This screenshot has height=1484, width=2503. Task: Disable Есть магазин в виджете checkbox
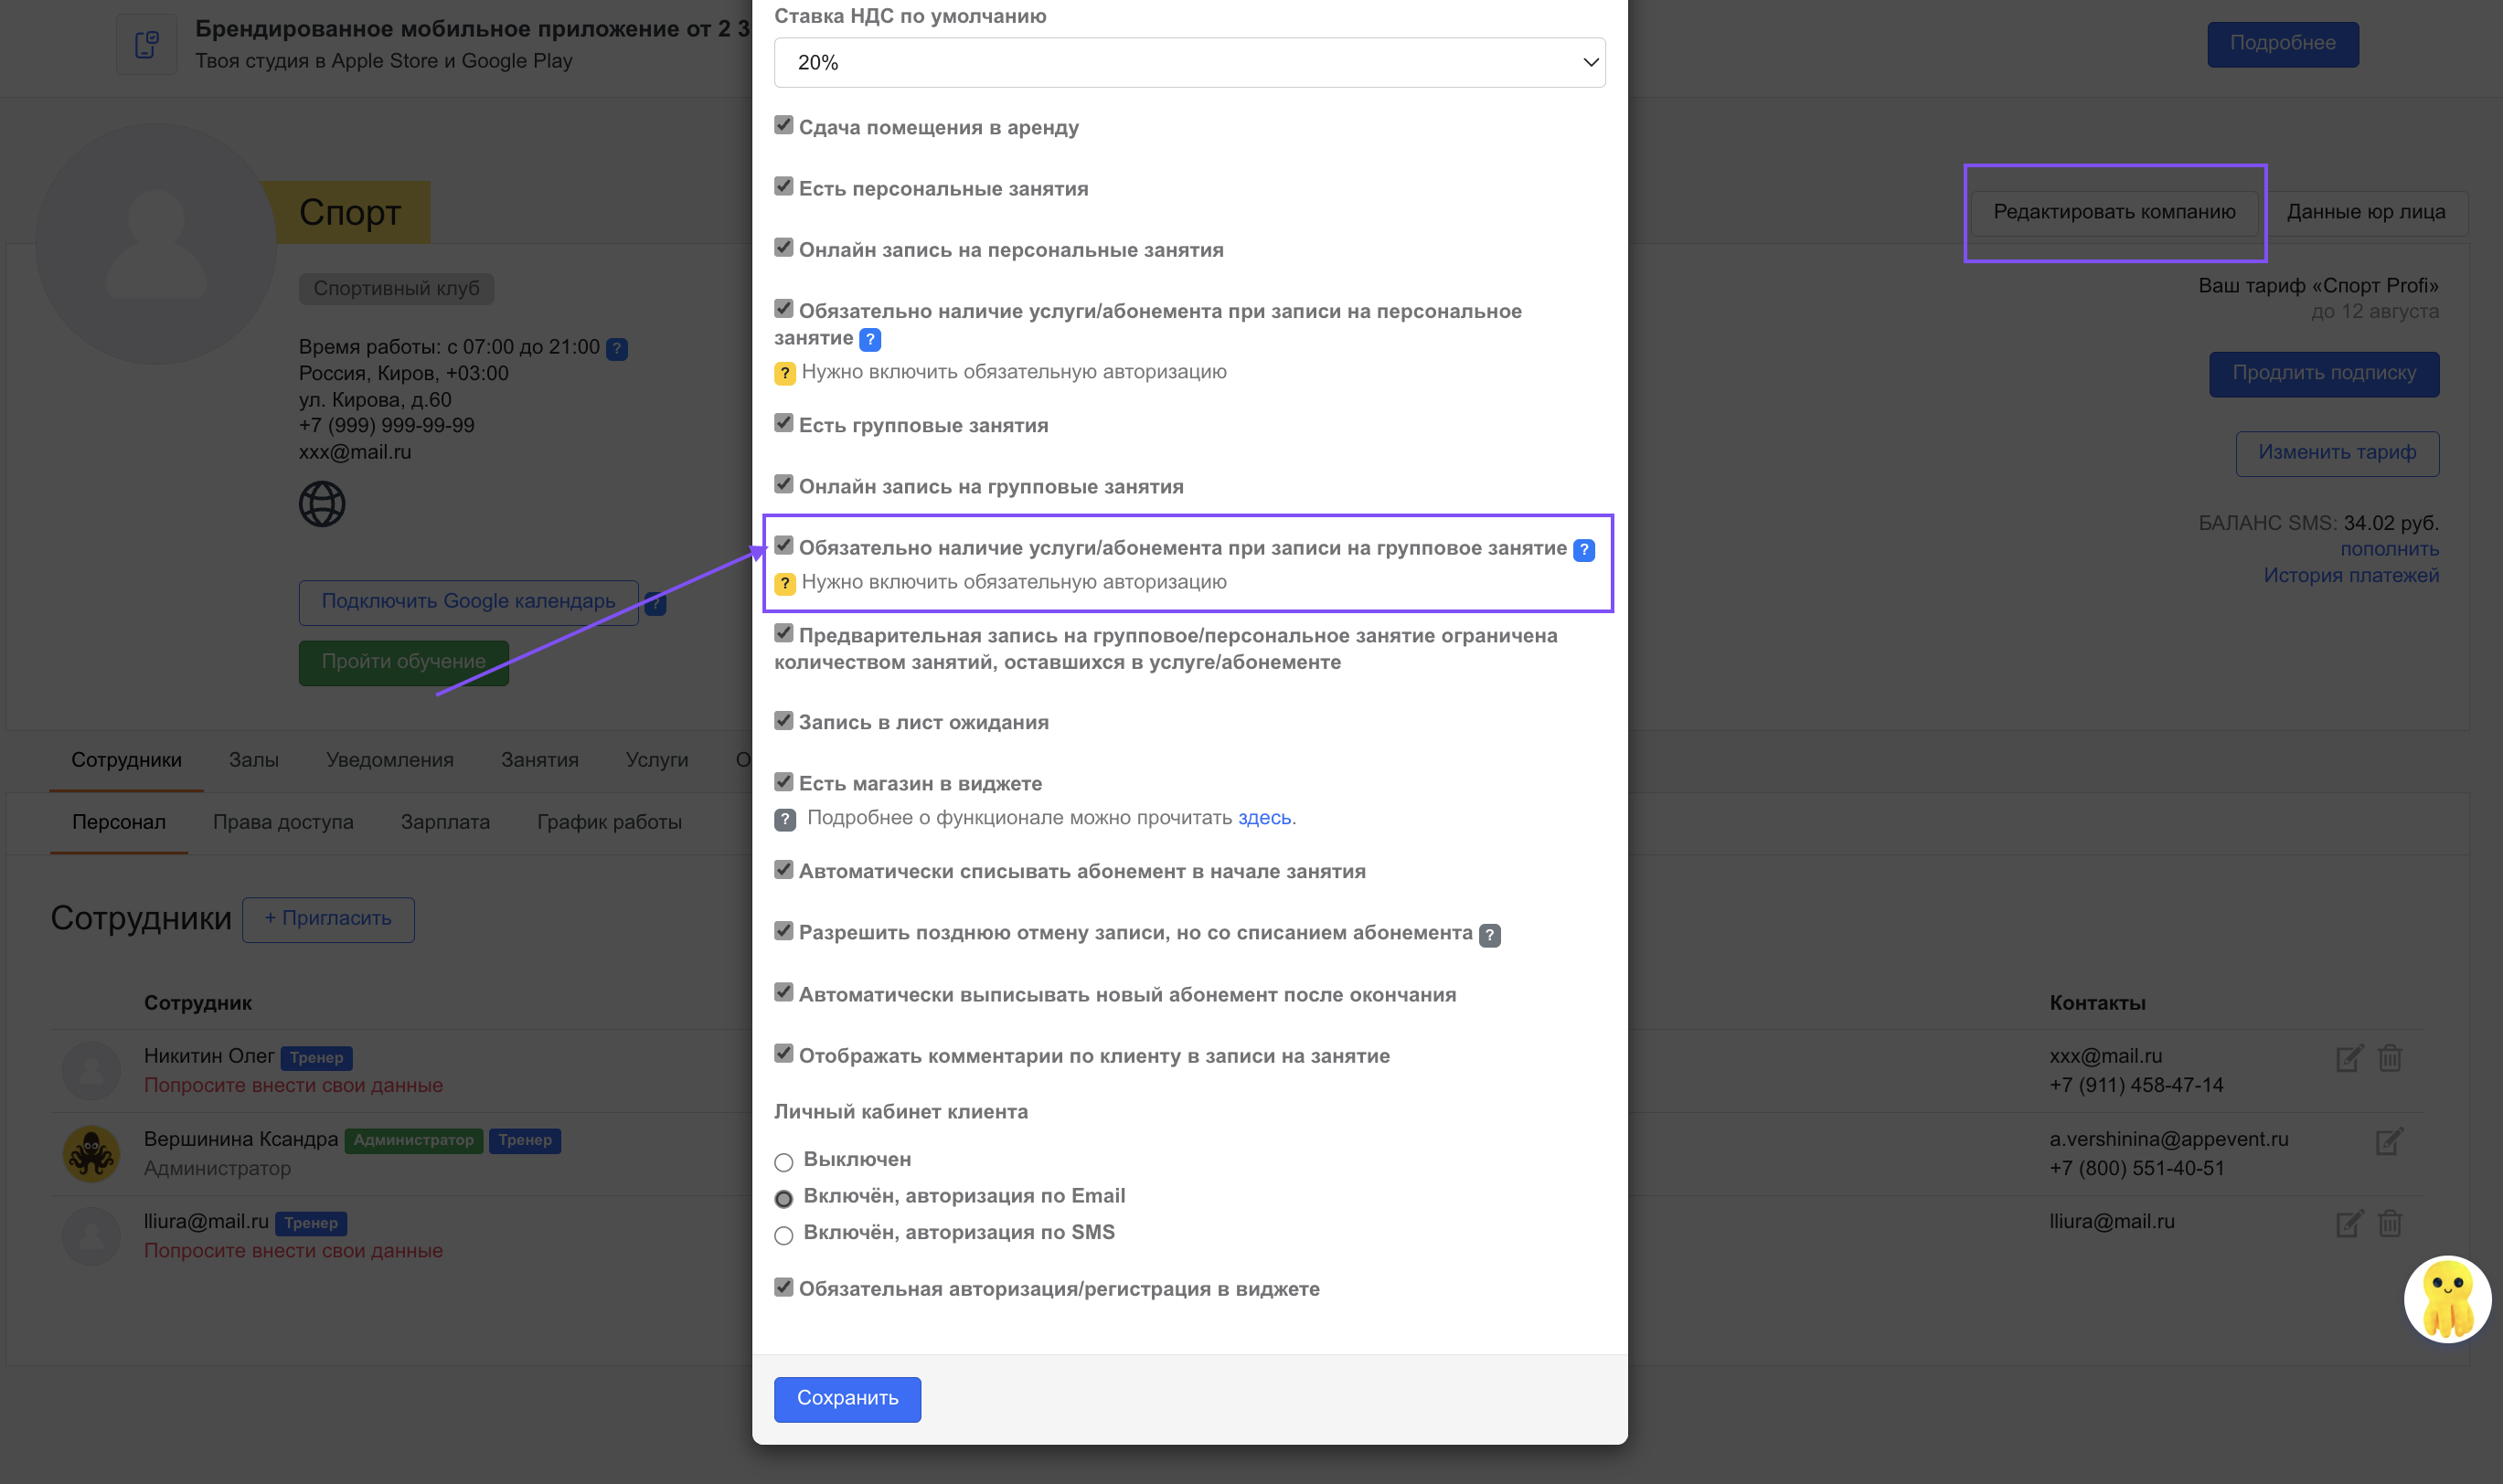[783, 782]
